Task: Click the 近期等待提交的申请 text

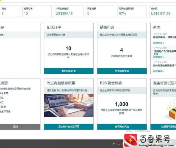Action: pos(122,56)
